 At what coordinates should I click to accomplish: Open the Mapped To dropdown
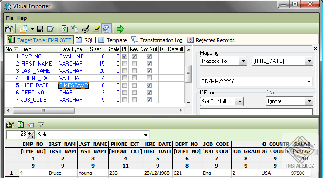click(223, 61)
